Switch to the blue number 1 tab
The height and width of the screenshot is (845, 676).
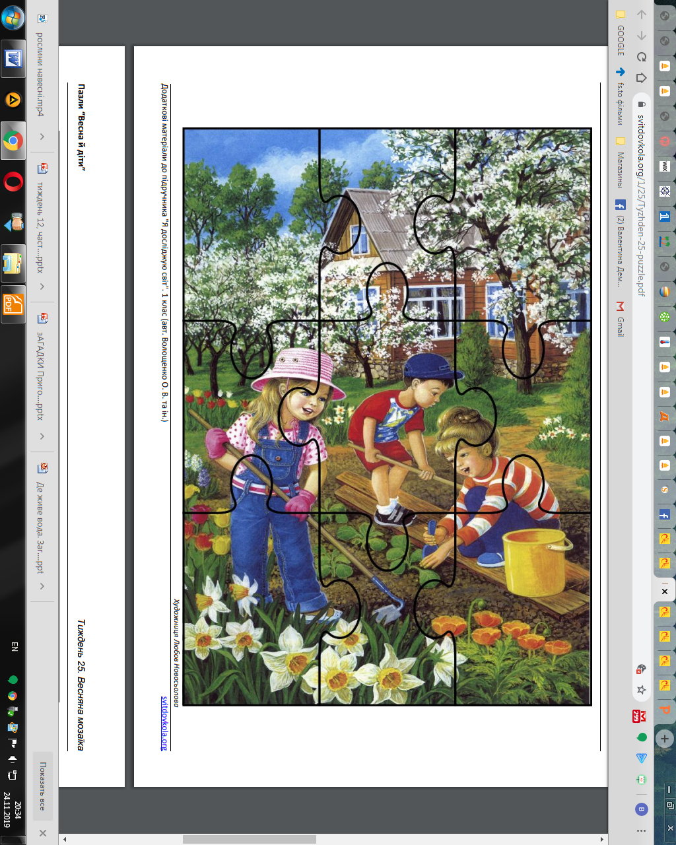click(665, 216)
